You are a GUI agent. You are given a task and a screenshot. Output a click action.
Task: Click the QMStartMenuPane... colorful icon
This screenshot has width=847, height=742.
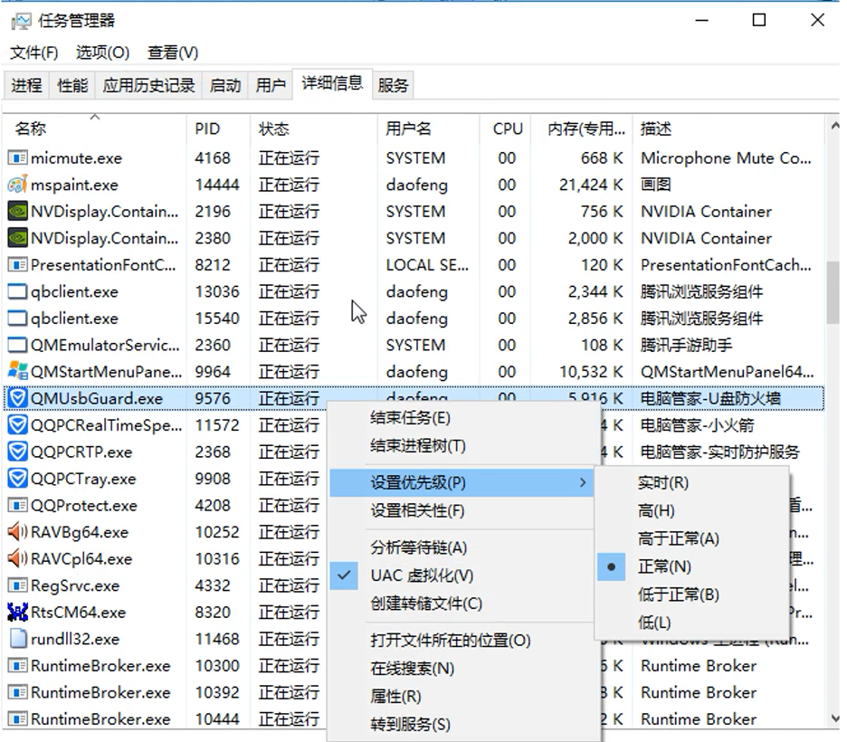[x=17, y=372]
